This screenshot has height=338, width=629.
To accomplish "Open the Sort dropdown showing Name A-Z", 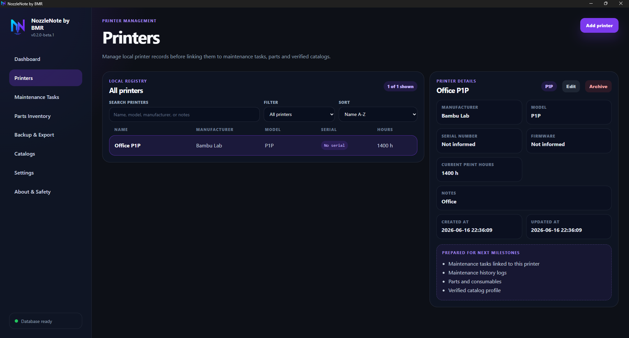I will click(378, 114).
